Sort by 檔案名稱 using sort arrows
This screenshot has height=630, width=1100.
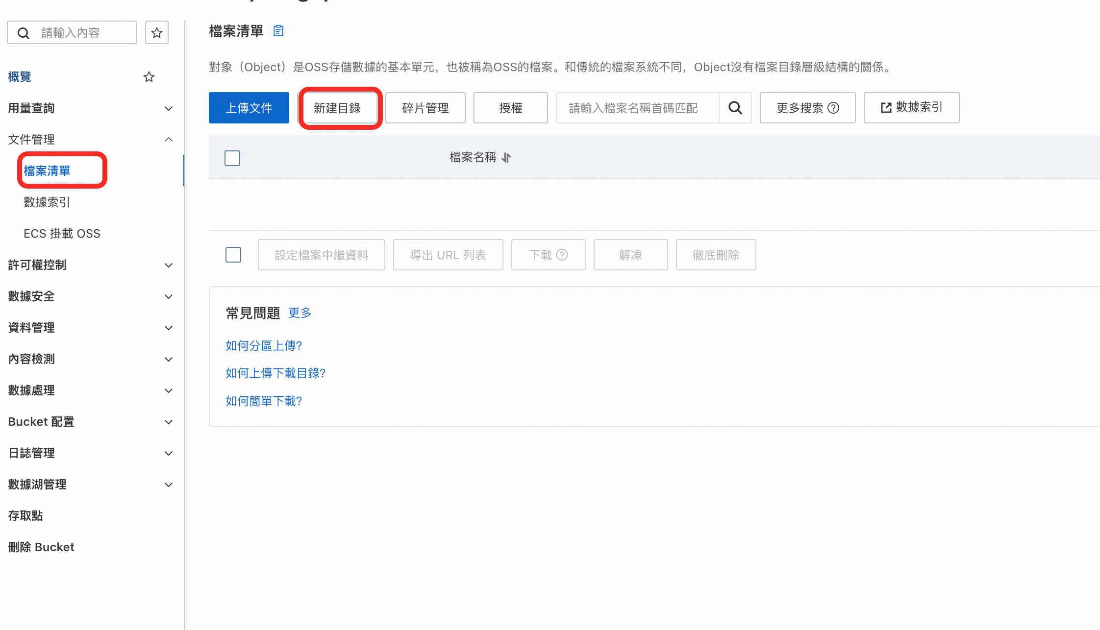pos(506,157)
